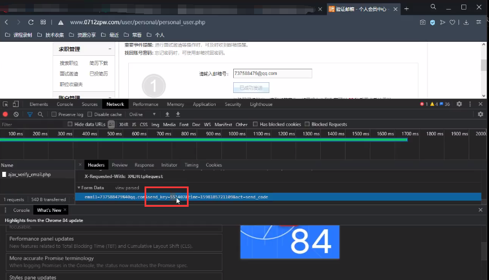Switch to the Preview tab
489x280 pixels.
(x=119, y=165)
